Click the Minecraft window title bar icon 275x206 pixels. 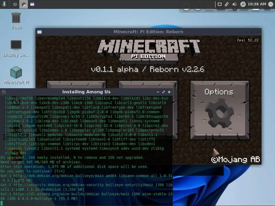coord(39,32)
